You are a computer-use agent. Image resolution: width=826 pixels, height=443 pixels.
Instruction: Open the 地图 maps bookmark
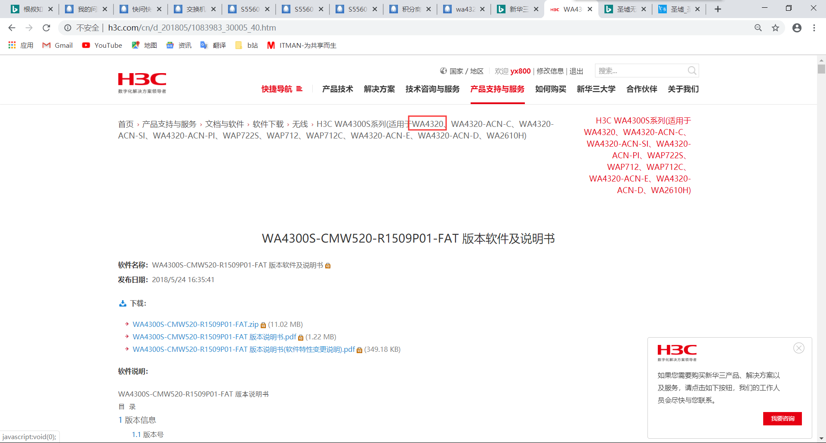(x=144, y=45)
